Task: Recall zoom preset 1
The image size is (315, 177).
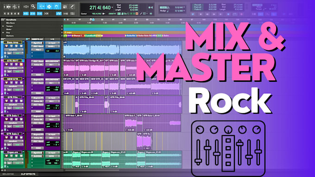Action: click(x=5, y=13)
